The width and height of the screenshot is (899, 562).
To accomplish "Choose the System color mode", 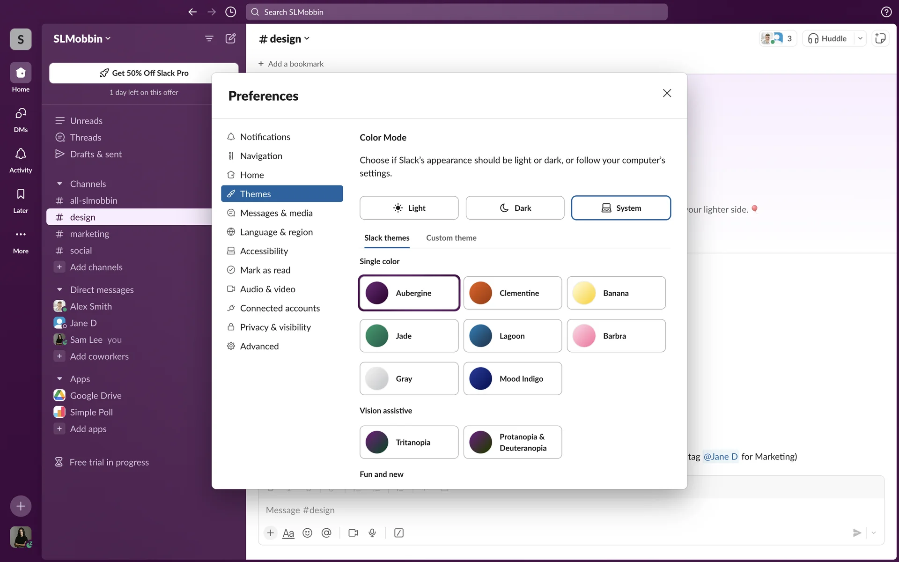I will coord(621,208).
